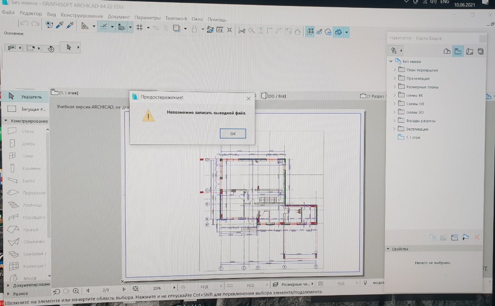Viewport: 495px width, 306px height.
Task: Open the Документ menu
Action: coord(118,16)
